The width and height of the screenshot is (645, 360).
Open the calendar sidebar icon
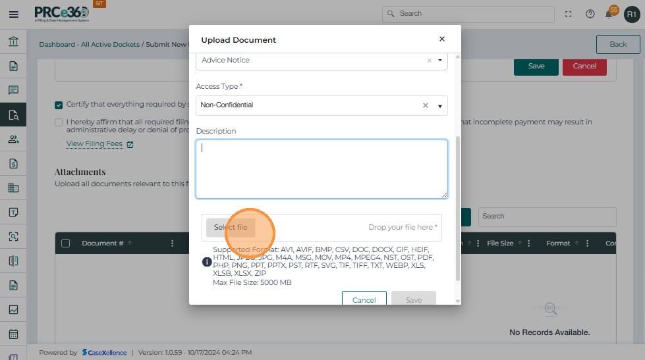13,334
